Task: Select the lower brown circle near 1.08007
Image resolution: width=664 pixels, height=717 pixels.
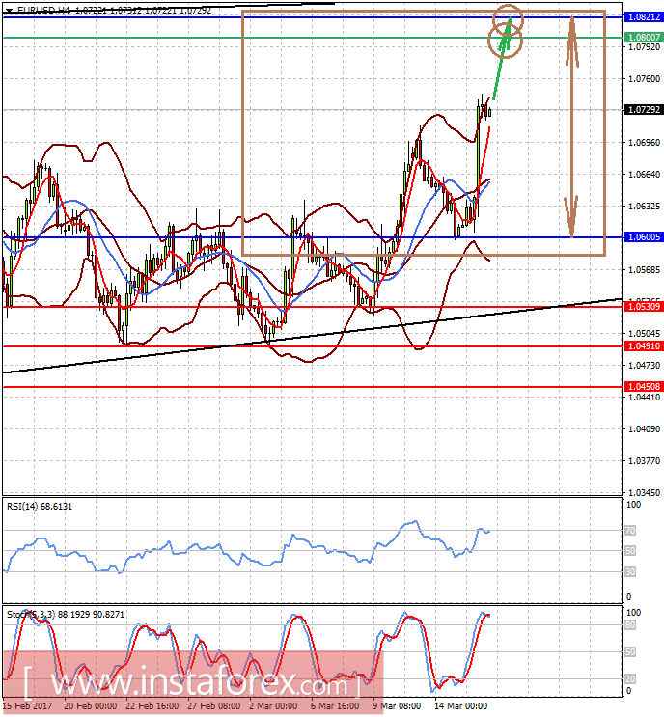Action: [505, 41]
